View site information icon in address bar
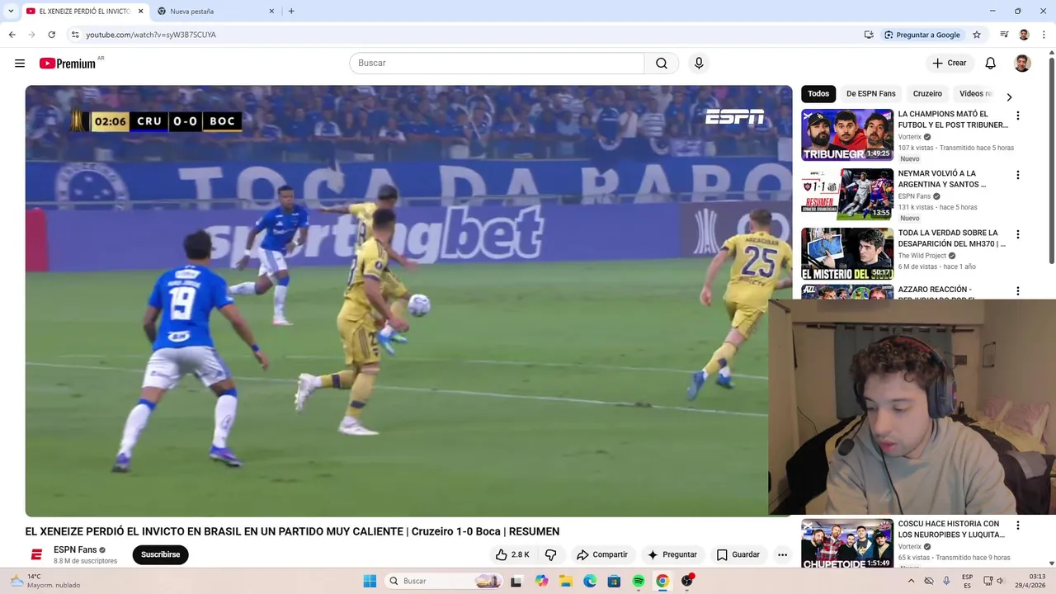The width and height of the screenshot is (1056, 594). pyautogui.click(x=75, y=35)
